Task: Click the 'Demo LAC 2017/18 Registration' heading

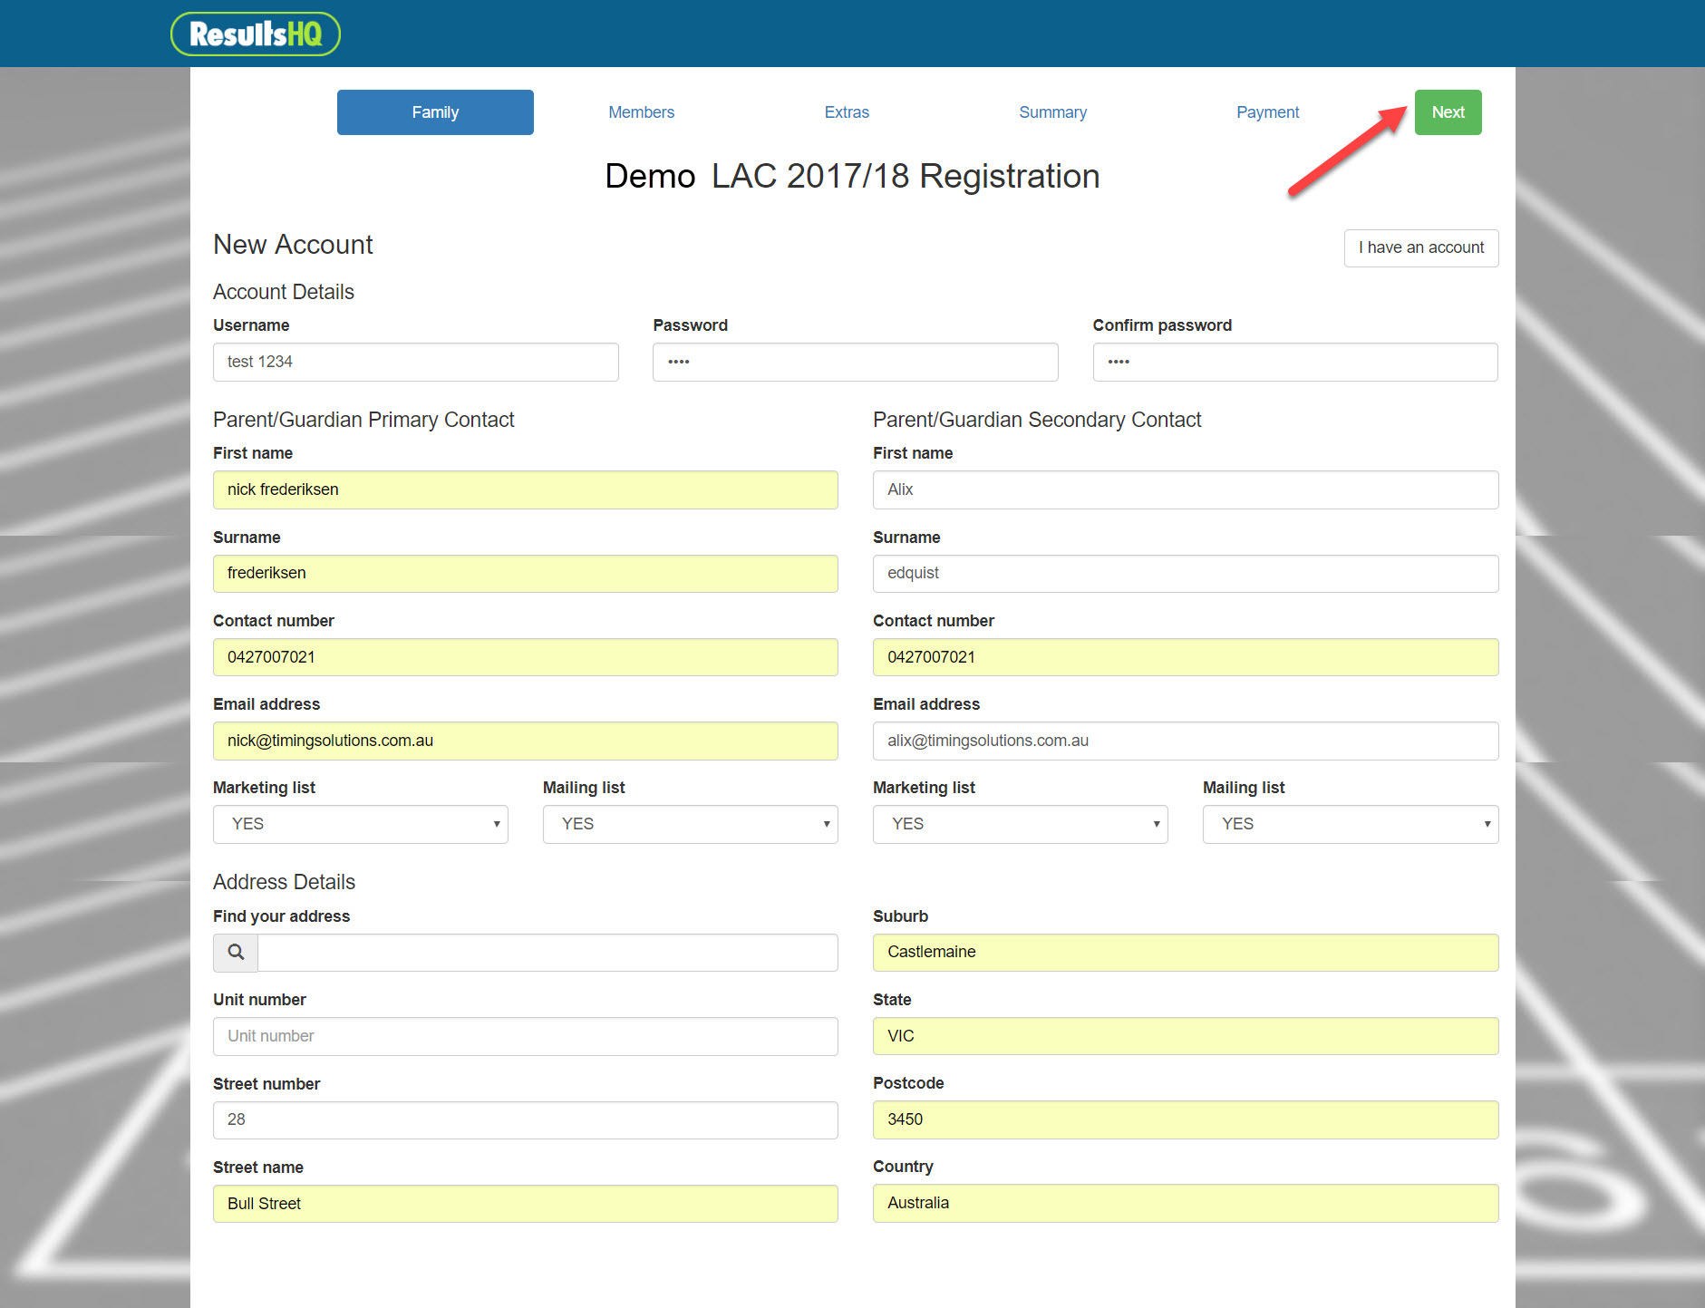Action: (x=852, y=177)
